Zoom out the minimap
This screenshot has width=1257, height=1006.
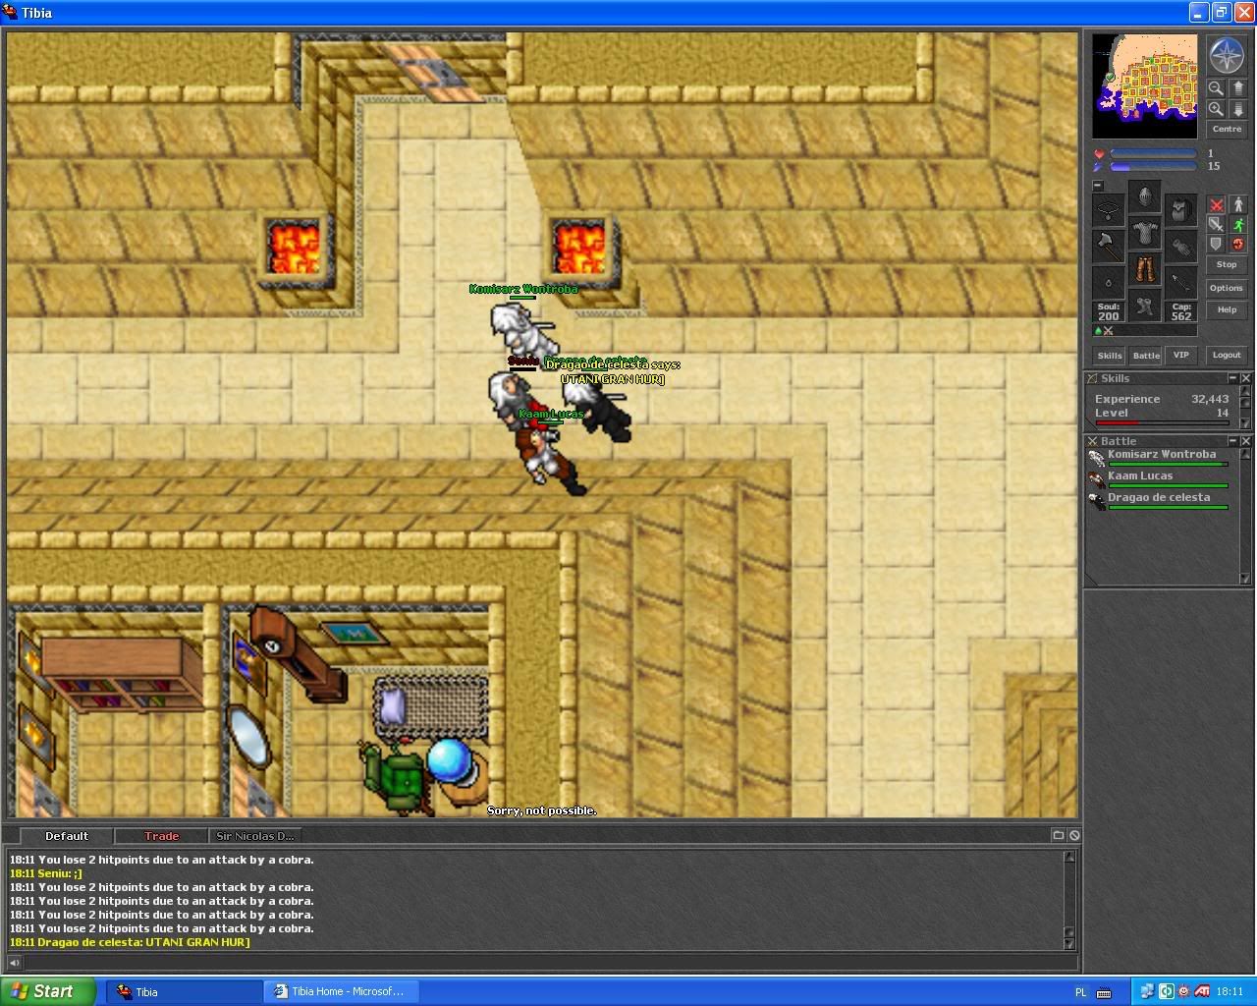(1216, 88)
